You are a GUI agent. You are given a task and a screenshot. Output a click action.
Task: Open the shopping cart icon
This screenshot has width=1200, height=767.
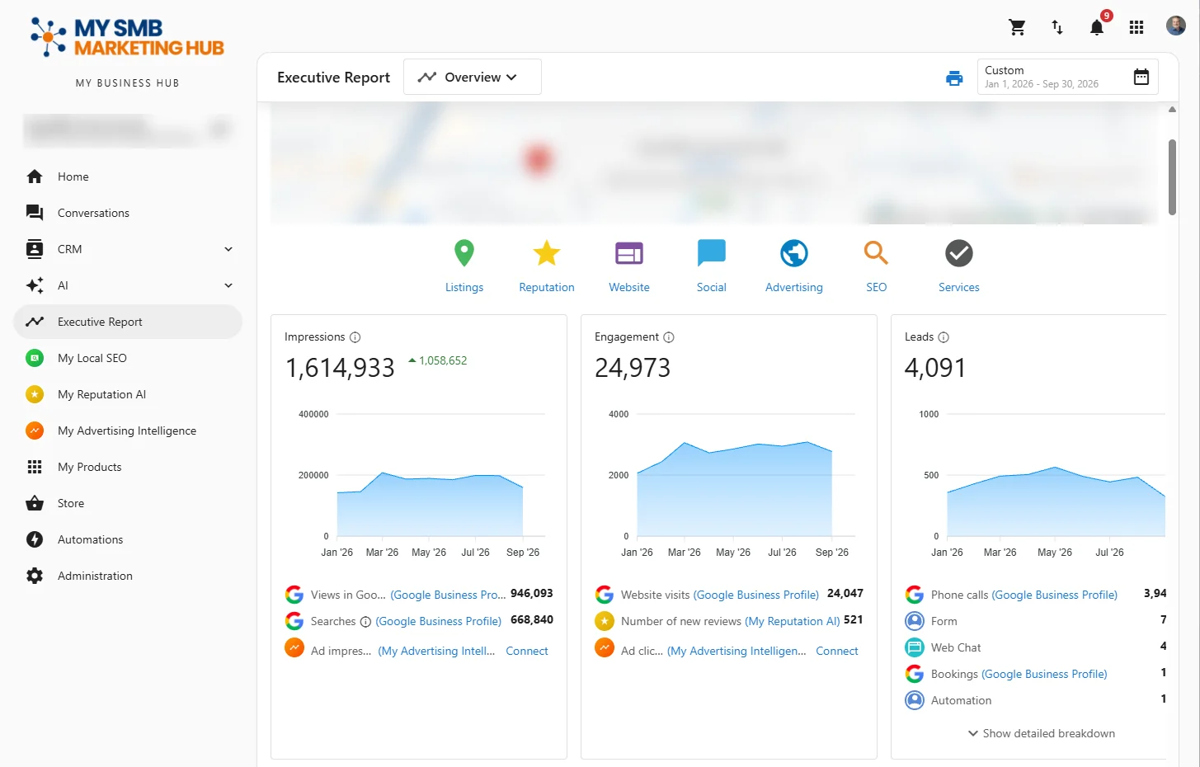point(1018,27)
